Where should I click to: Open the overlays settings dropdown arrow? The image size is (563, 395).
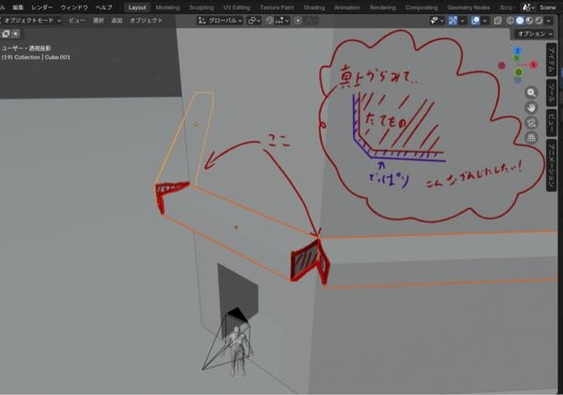485,21
